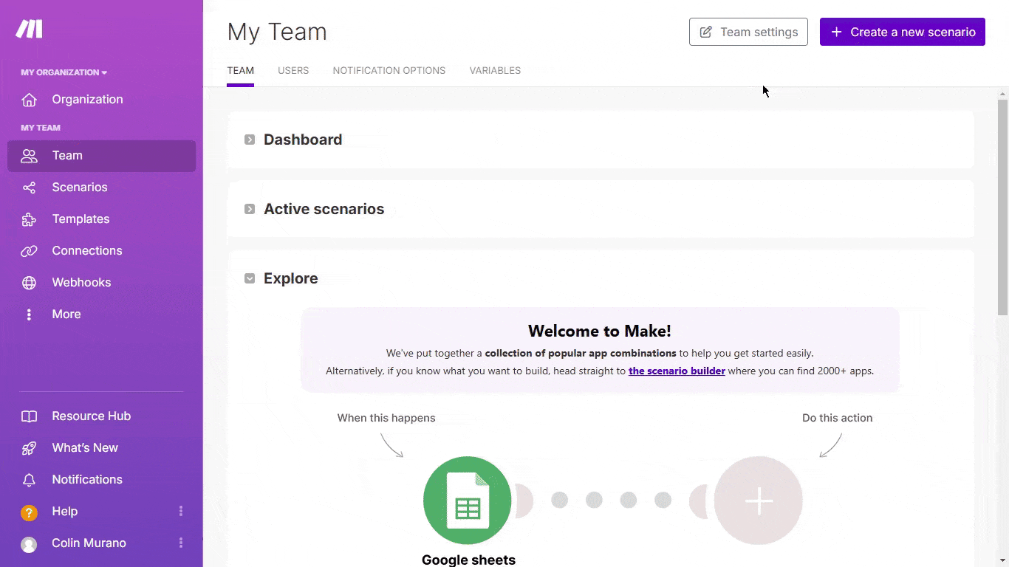Open the My Organization dropdown
Image resolution: width=1009 pixels, height=567 pixels.
click(64, 72)
